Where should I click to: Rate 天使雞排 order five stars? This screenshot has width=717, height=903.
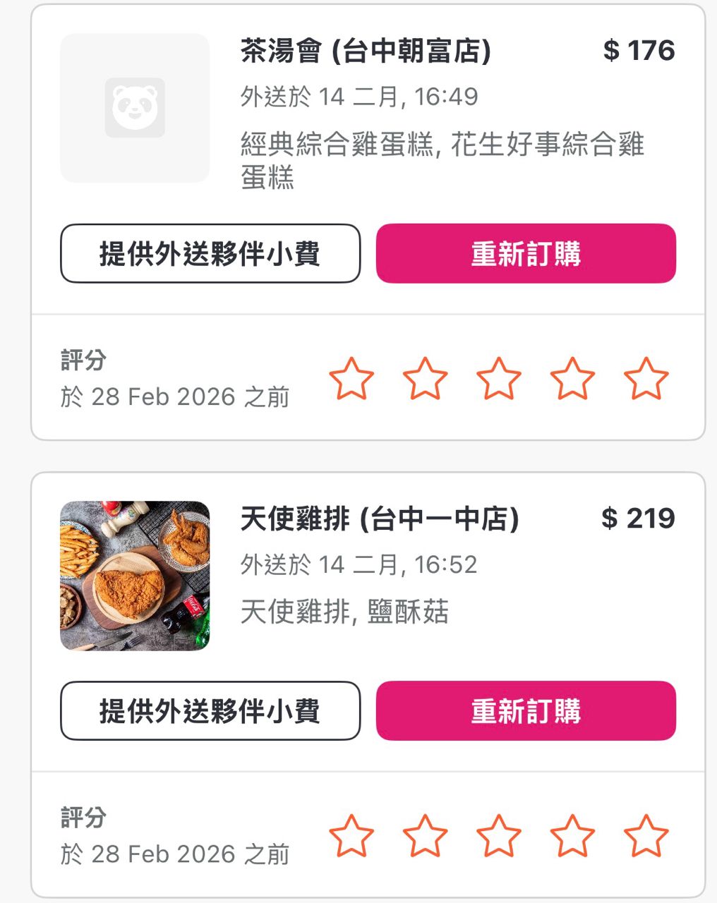pos(646,835)
